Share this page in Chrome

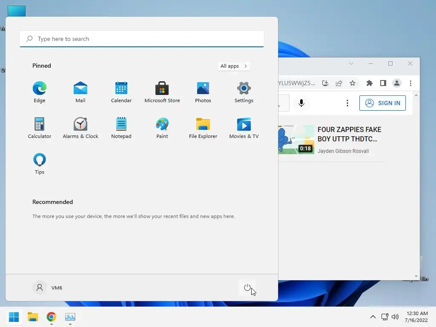pos(338,83)
